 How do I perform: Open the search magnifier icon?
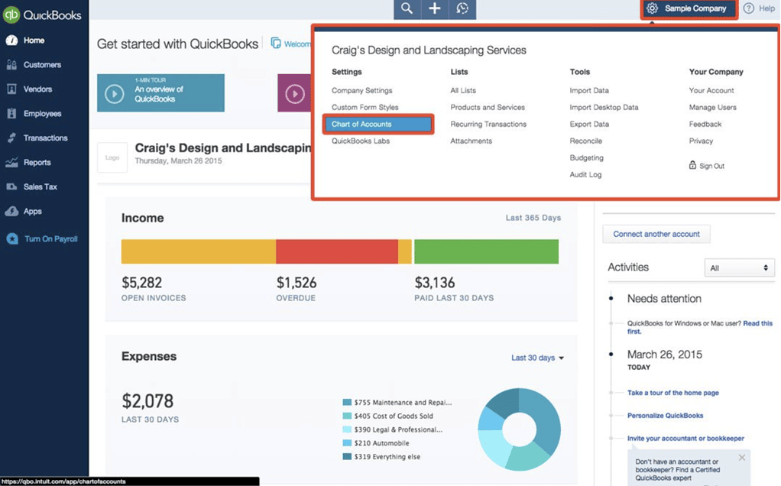pyautogui.click(x=407, y=9)
